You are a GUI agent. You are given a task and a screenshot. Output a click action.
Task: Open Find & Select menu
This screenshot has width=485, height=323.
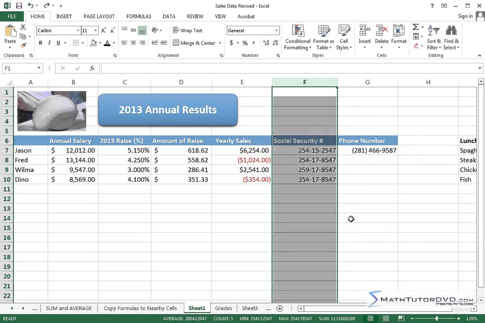click(451, 37)
